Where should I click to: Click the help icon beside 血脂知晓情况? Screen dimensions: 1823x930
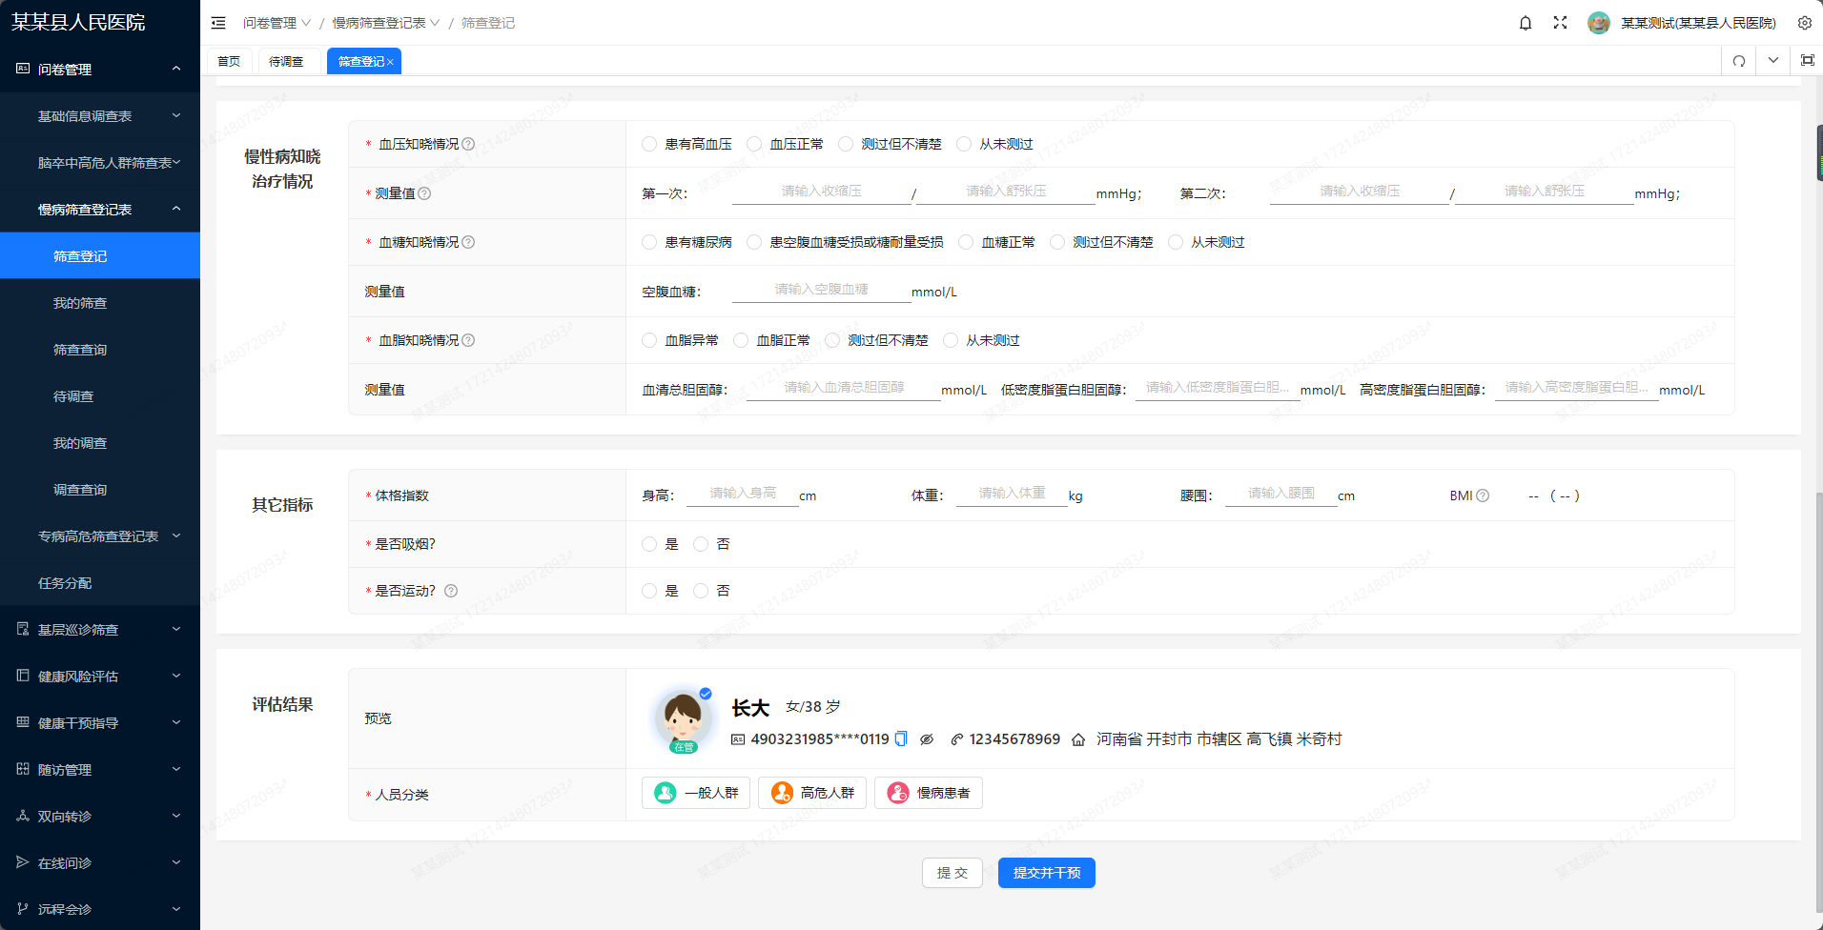click(x=468, y=340)
